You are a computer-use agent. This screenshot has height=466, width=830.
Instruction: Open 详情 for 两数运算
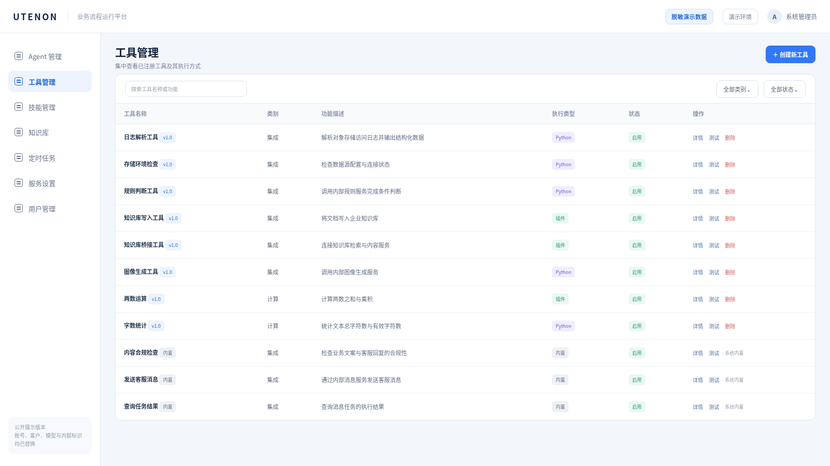pos(698,299)
